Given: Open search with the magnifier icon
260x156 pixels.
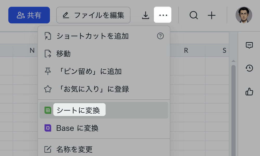Looking at the screenshot, I should [194, 15].
